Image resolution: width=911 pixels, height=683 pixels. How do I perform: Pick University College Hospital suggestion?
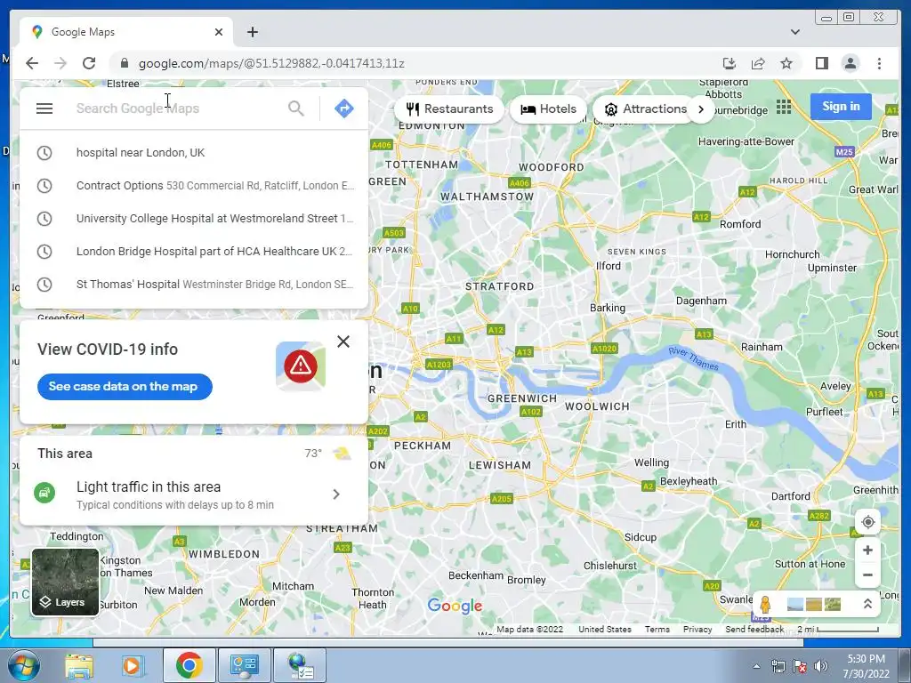194,219
